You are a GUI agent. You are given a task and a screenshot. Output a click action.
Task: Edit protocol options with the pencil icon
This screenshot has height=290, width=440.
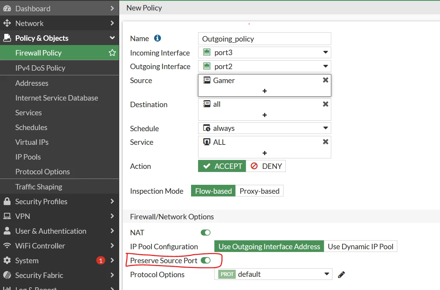341,274
